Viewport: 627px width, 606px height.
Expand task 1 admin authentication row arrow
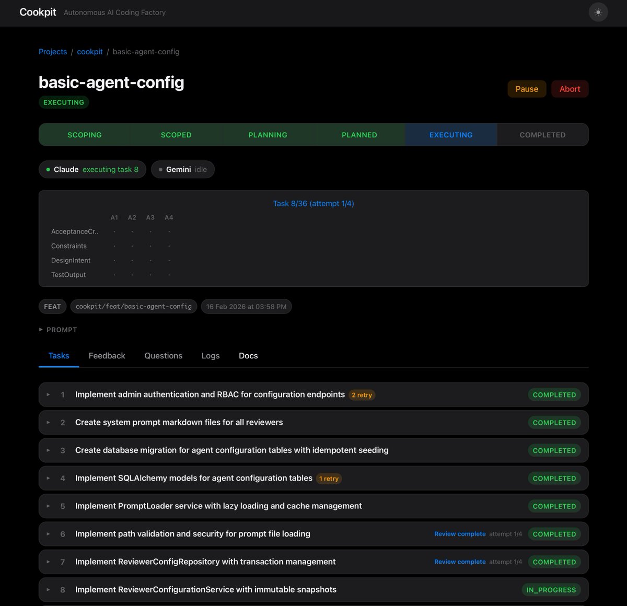pos(48,394)
